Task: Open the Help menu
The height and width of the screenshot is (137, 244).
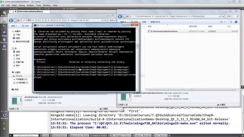Action: coord(55,5)
